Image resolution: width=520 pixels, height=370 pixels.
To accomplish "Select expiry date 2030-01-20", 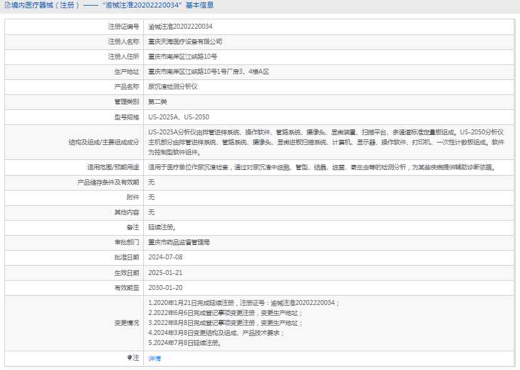I will click(165, 288).
